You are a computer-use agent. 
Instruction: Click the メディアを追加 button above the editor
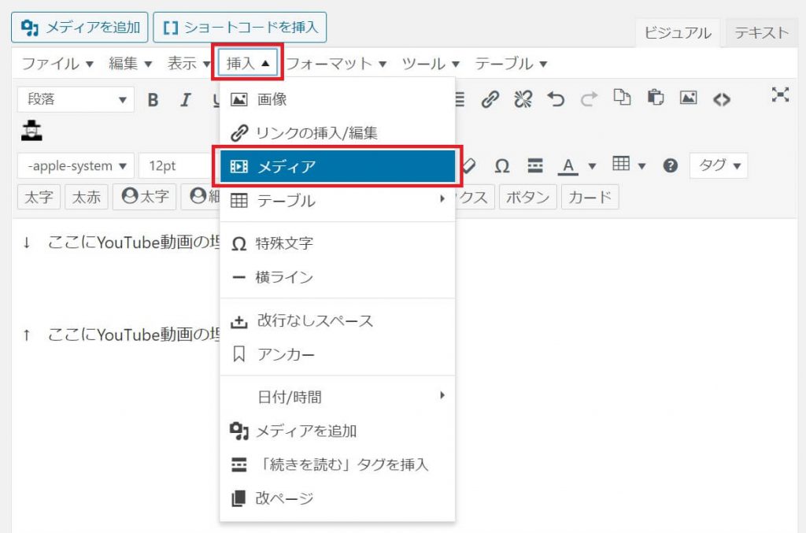click(x=79, y=28)
